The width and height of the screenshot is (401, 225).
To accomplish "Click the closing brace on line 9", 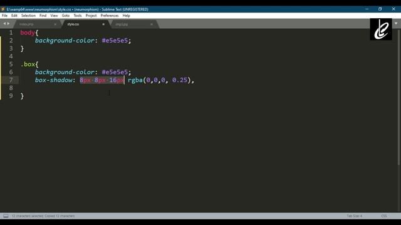I will tap(22, 96).
